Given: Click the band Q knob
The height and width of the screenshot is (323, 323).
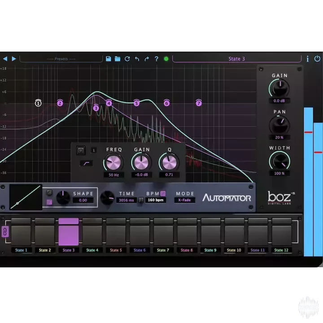Looking at the screenshot, I should click(x=169, y=162).
